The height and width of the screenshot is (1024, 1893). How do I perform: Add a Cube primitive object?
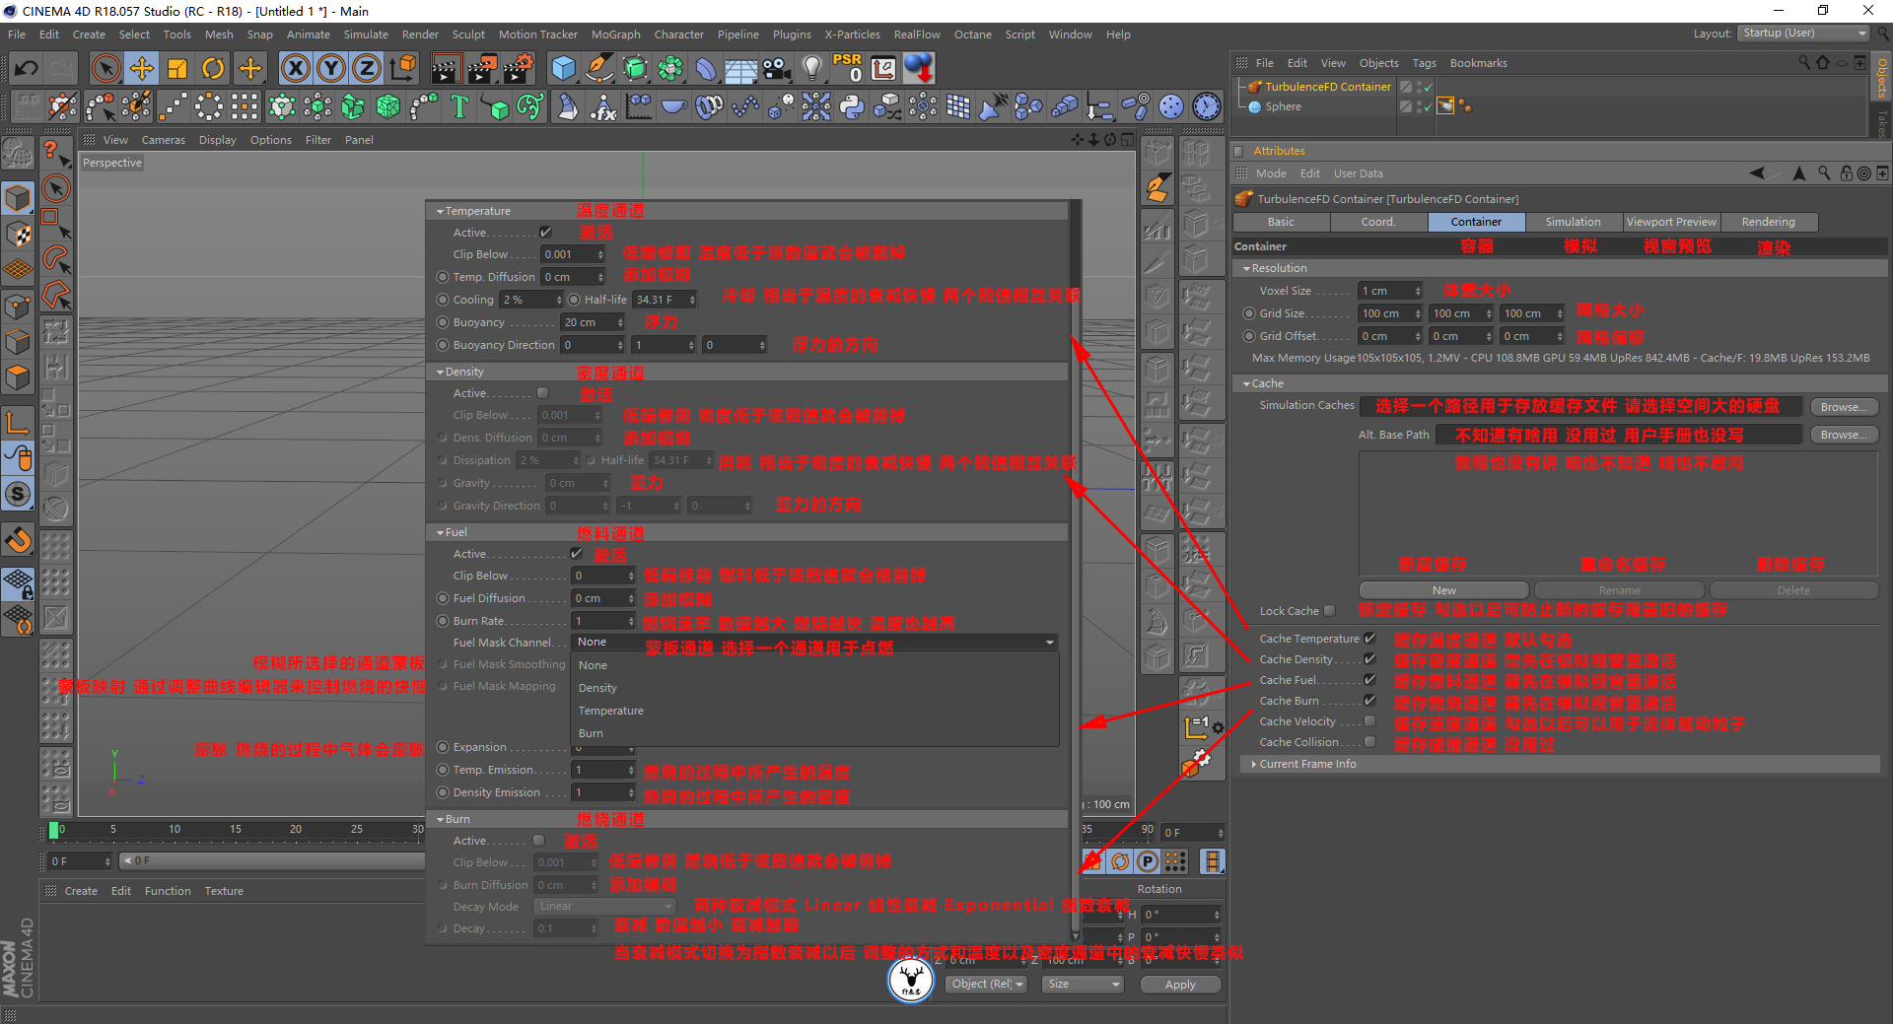(564, 68)
